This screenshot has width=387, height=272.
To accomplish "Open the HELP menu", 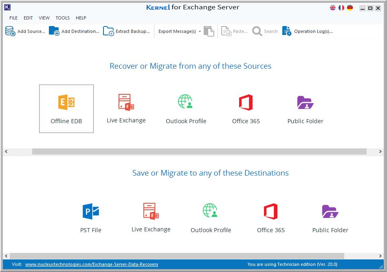I will [x=81, y=18].
